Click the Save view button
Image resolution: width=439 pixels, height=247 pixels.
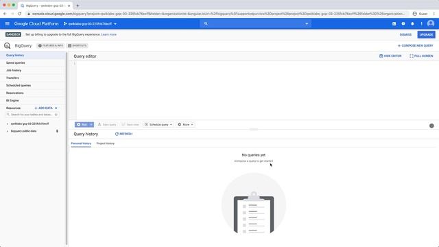pos(130,125)
